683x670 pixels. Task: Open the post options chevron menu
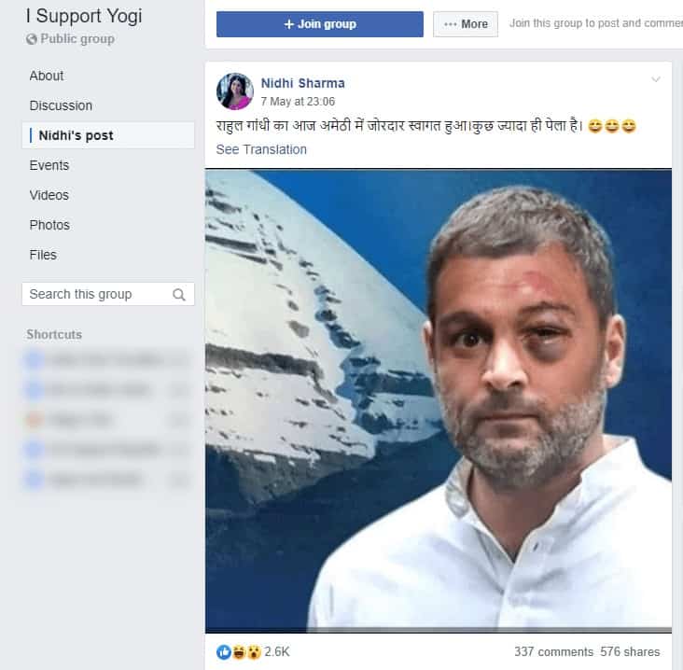tap(656, 79)
